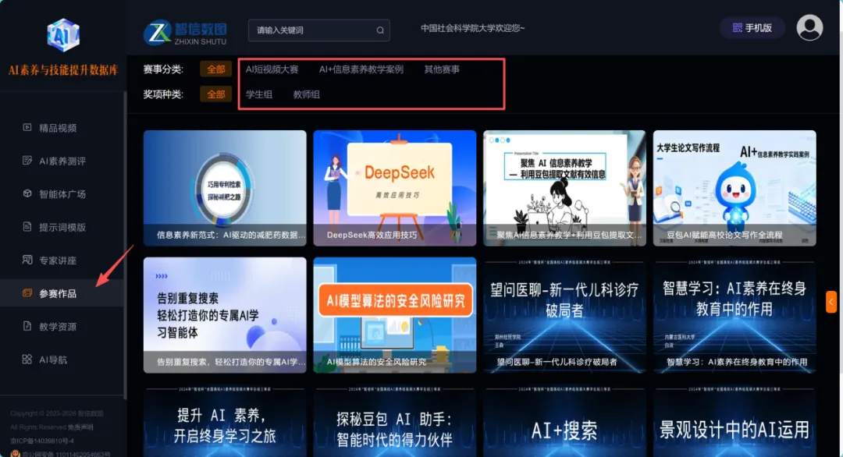Click the search magnifier icon

pos(380,30)
